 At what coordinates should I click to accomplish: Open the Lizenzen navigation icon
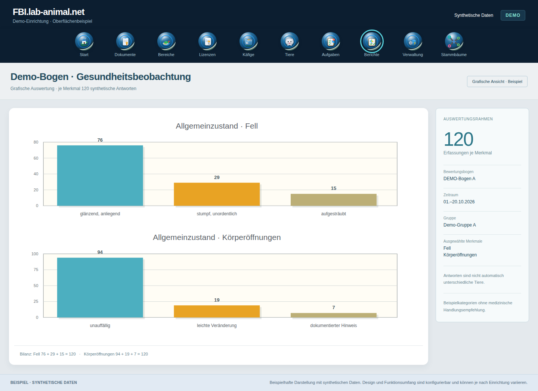[x=207, y=41]
